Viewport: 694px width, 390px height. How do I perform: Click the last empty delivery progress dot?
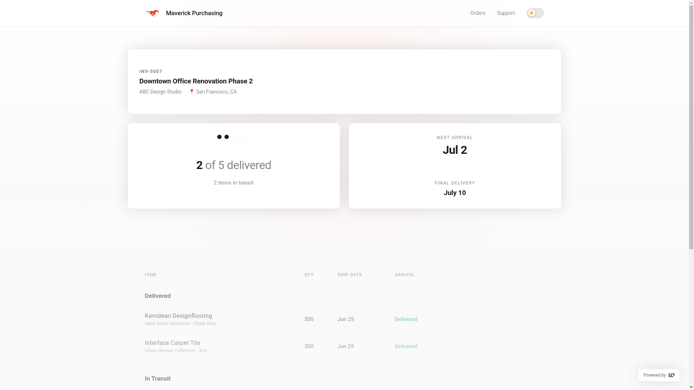248,137
